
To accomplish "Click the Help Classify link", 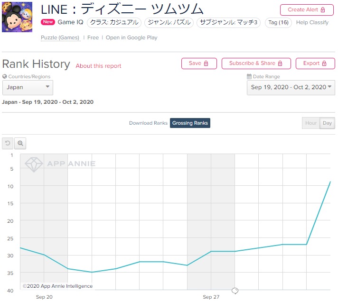I will pos(312,22).
